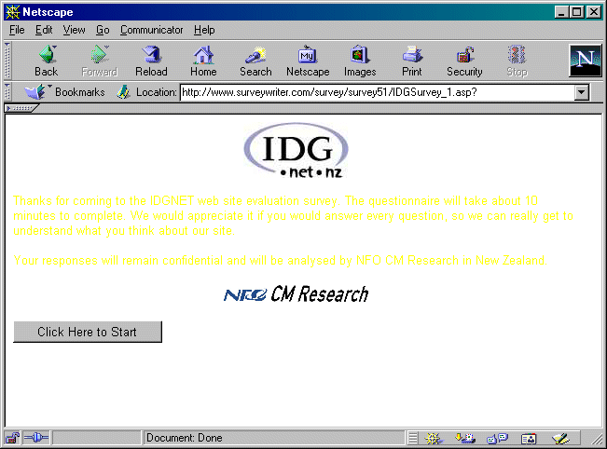
Task: Open the Composer icon in status bar
Action: tap(559, 437)
